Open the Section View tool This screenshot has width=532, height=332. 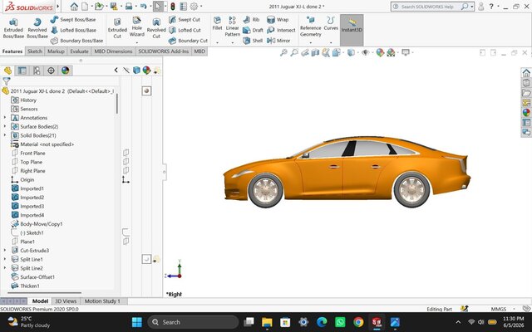click(x=315, y=52)
